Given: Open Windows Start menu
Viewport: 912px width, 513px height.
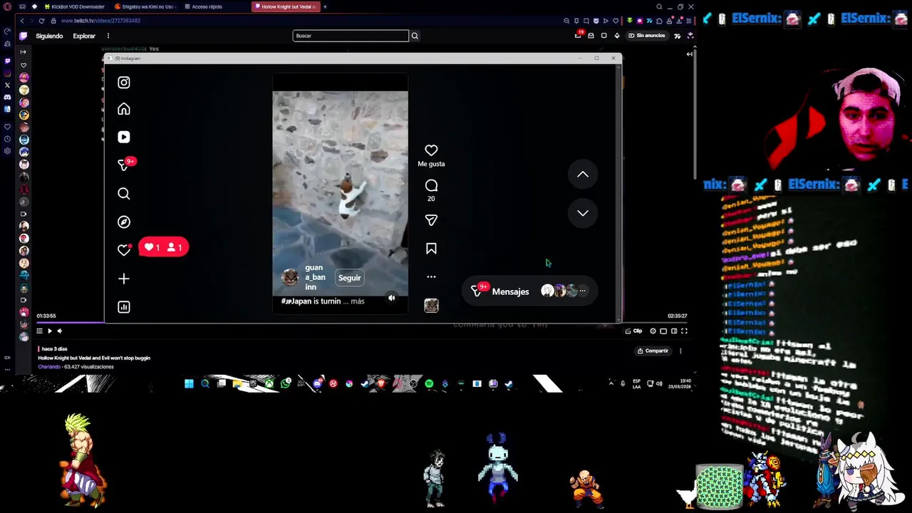Looking at the screenshot, I should 189,383.
